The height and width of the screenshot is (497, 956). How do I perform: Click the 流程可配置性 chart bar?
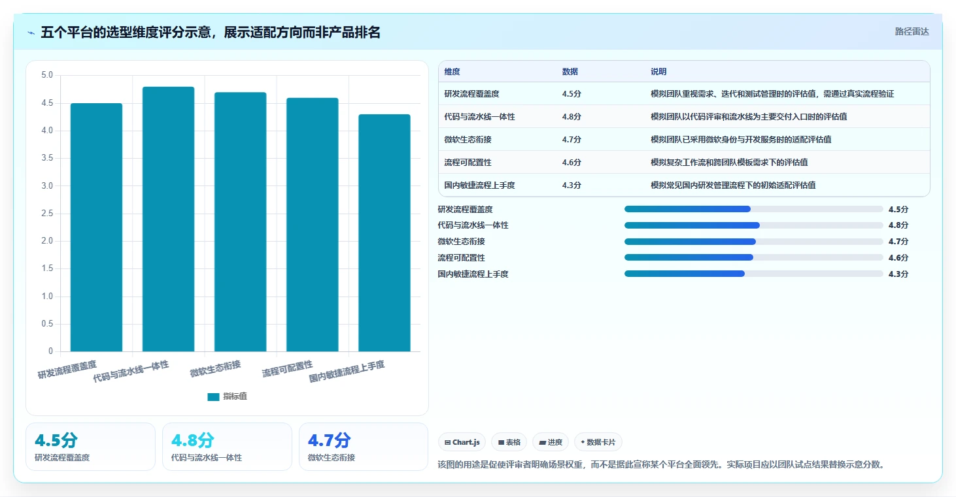(x=312, y=225)
